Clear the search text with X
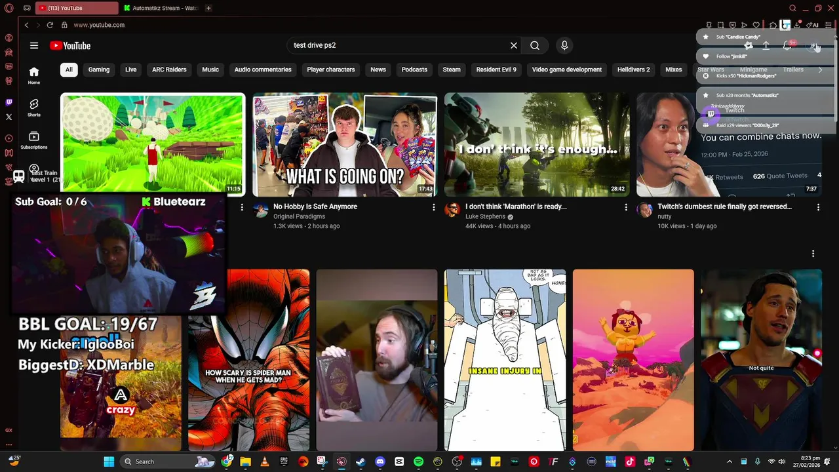Viewport: 839px width, 472px height. click(x=514, y=45)
